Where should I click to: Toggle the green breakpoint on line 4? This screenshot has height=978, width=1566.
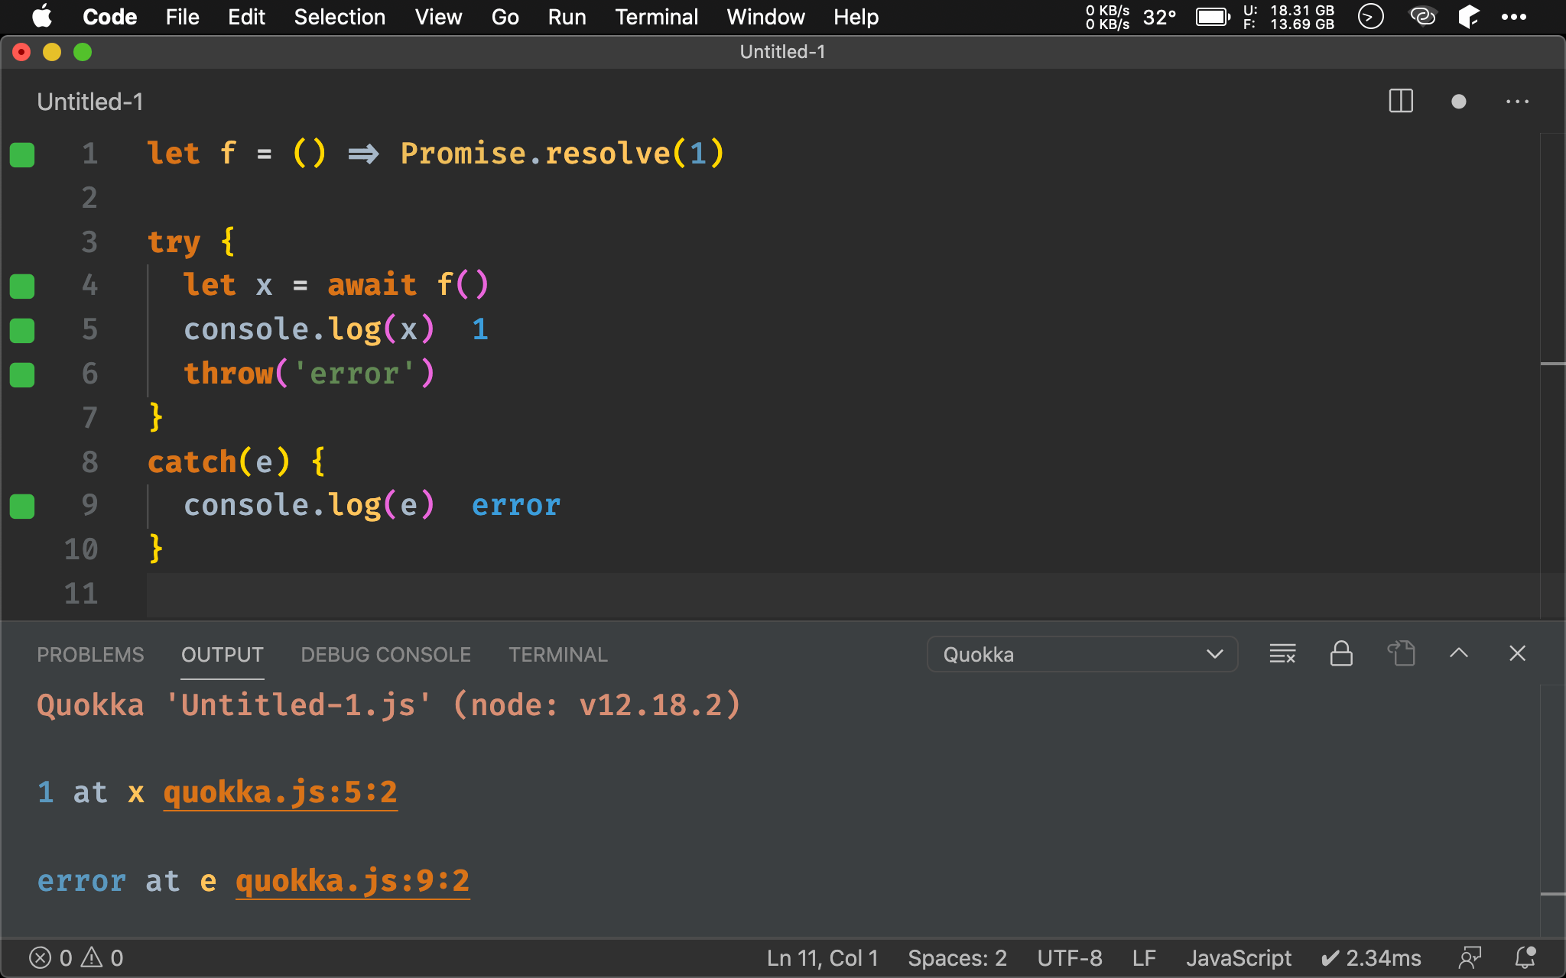click(x=24, y=285)
